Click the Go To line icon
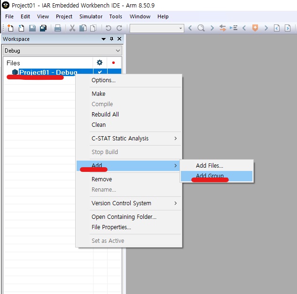Image resolution: width=297 pixels, height=294 pixels. (234, 28)
